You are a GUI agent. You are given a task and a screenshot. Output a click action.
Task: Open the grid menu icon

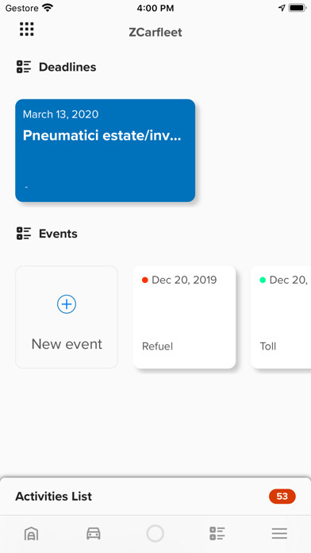27,29
